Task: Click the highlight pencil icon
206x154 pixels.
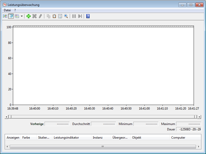Action: (40, 16)
